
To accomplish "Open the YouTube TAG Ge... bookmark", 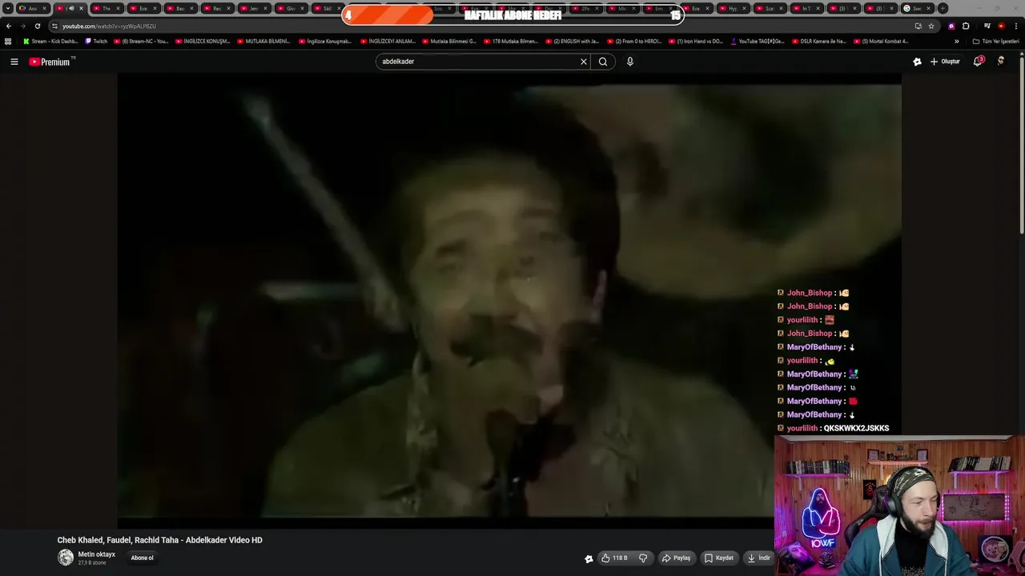I will 758,41.
